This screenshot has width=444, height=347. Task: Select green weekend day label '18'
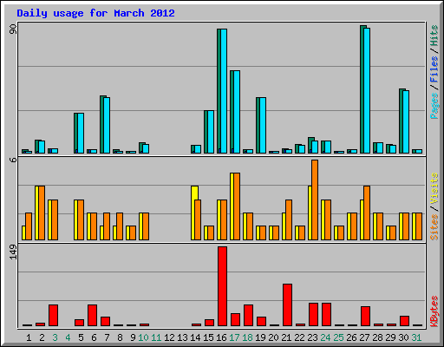(x=247, y=337)
